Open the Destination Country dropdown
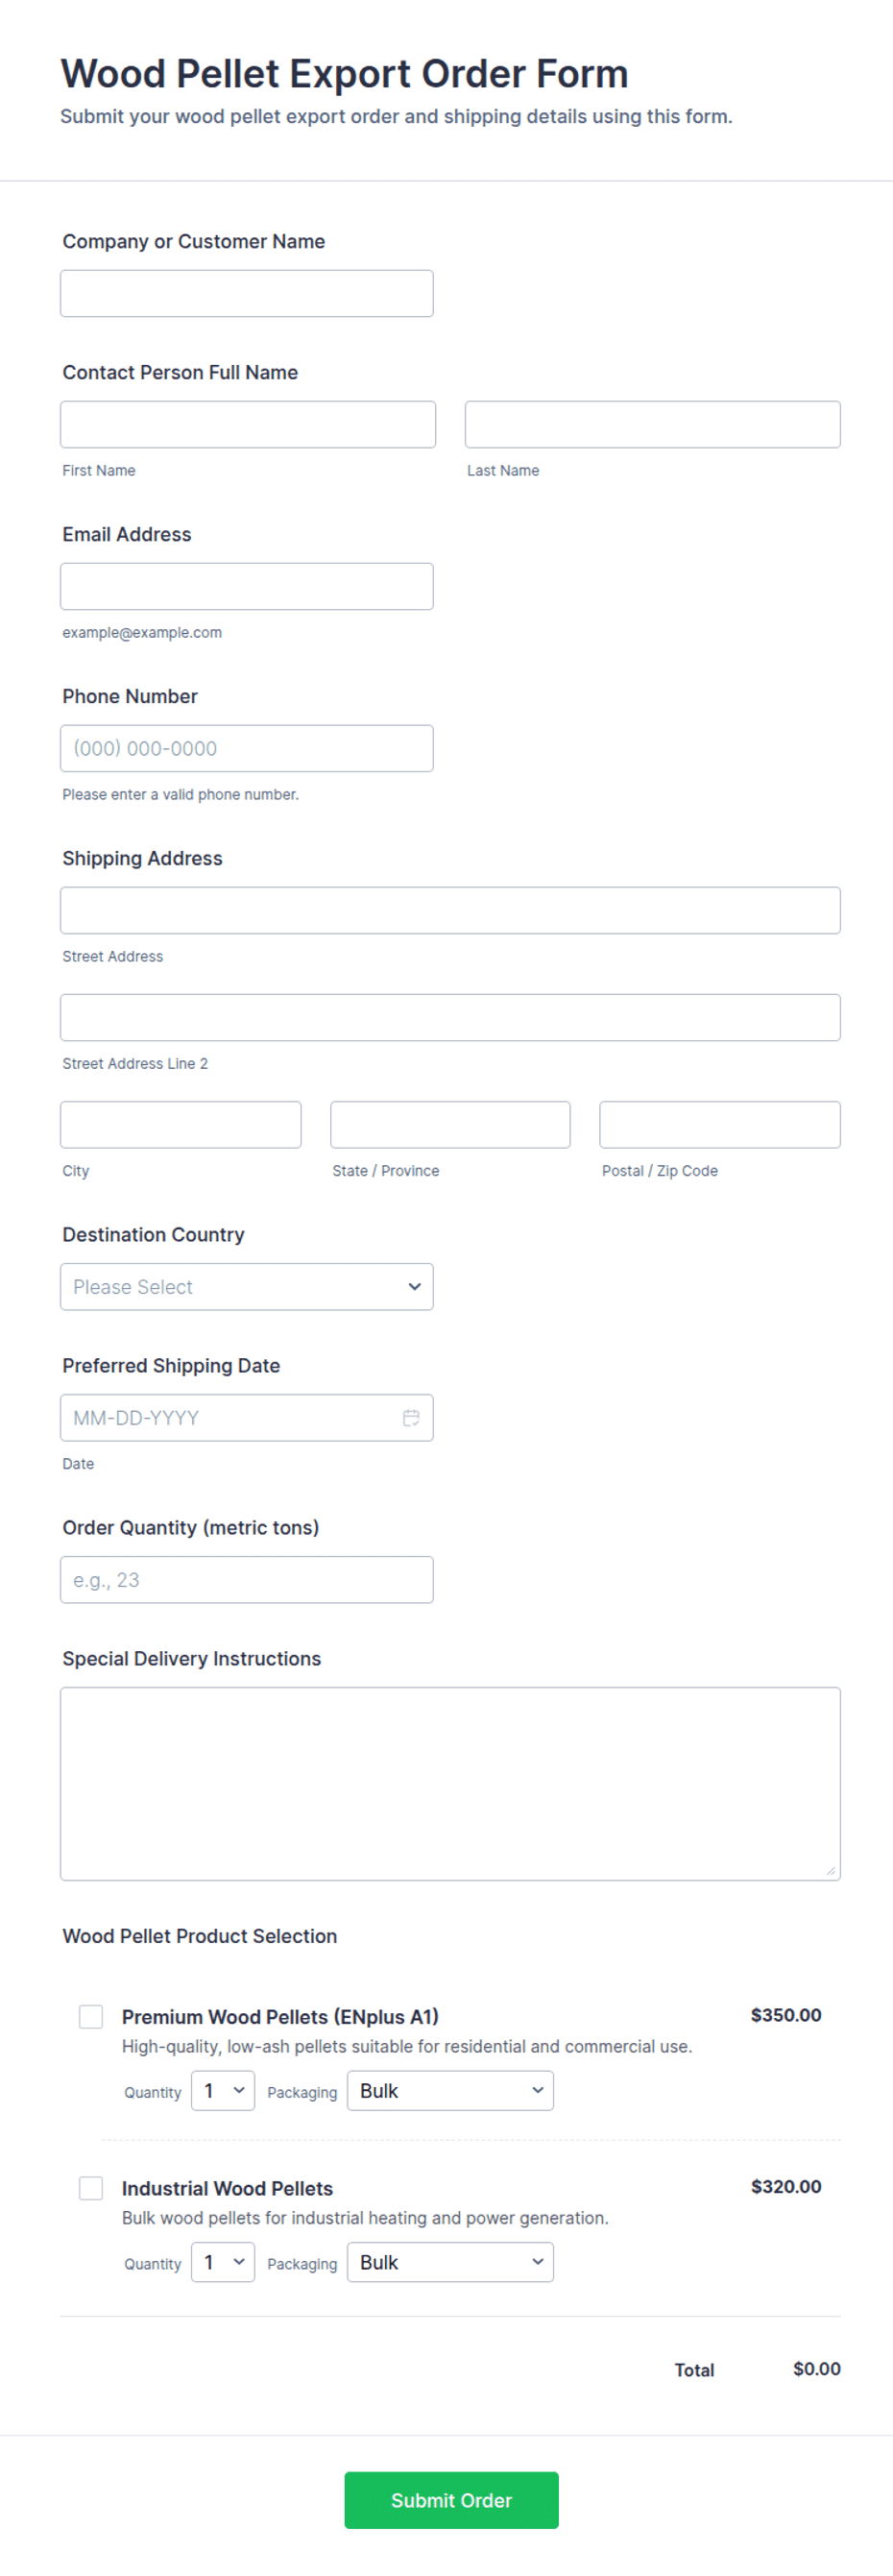 247,1286
